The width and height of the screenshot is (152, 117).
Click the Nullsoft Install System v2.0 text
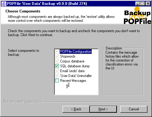pos(23,102)
